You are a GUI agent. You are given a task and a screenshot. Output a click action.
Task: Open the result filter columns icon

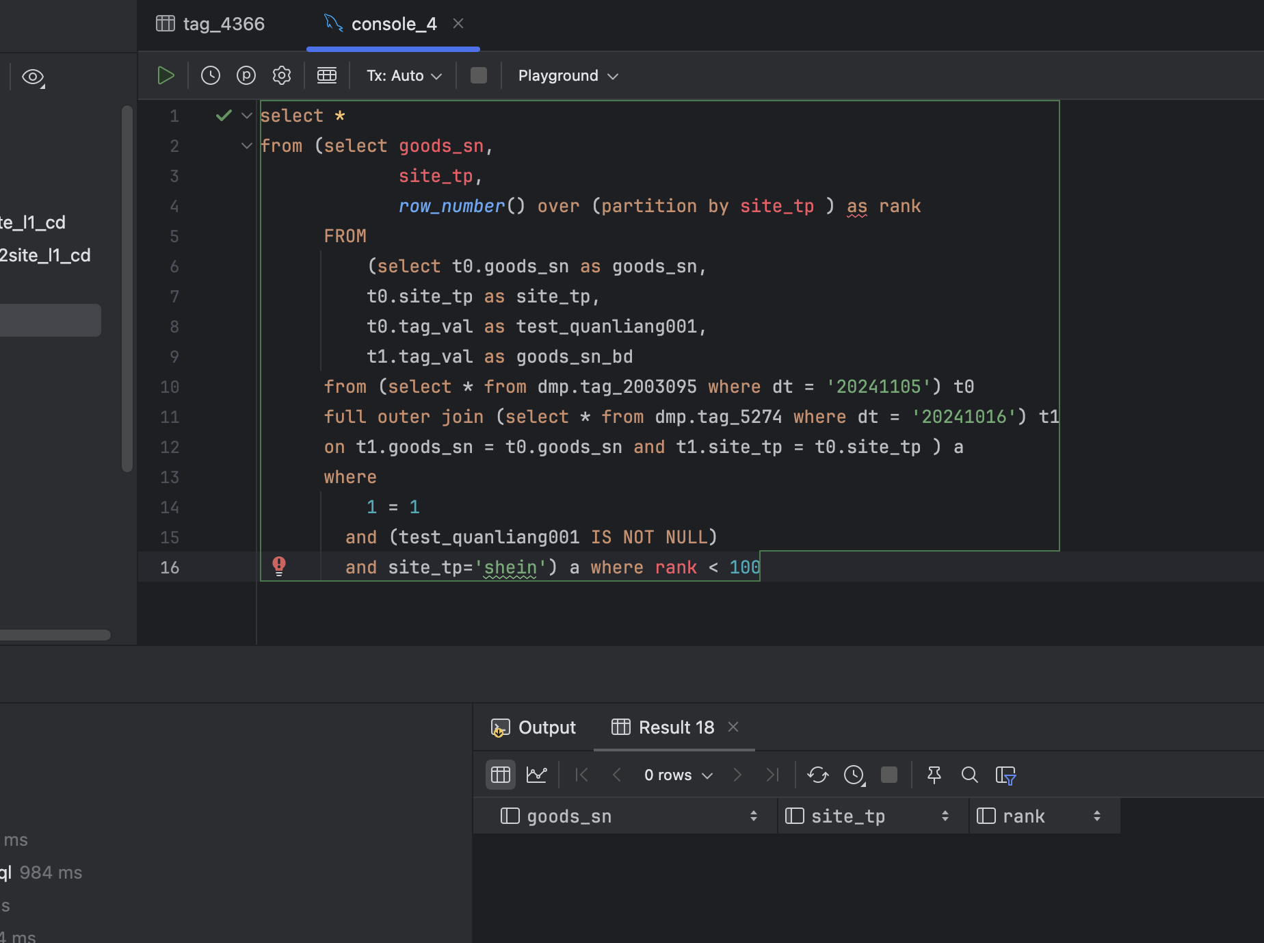1005,775
